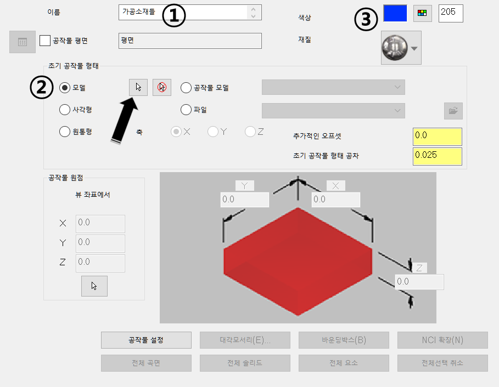499x387 pixels.
Task: Enable the 공작물 평면 checkbox
Action: (45, 41)
